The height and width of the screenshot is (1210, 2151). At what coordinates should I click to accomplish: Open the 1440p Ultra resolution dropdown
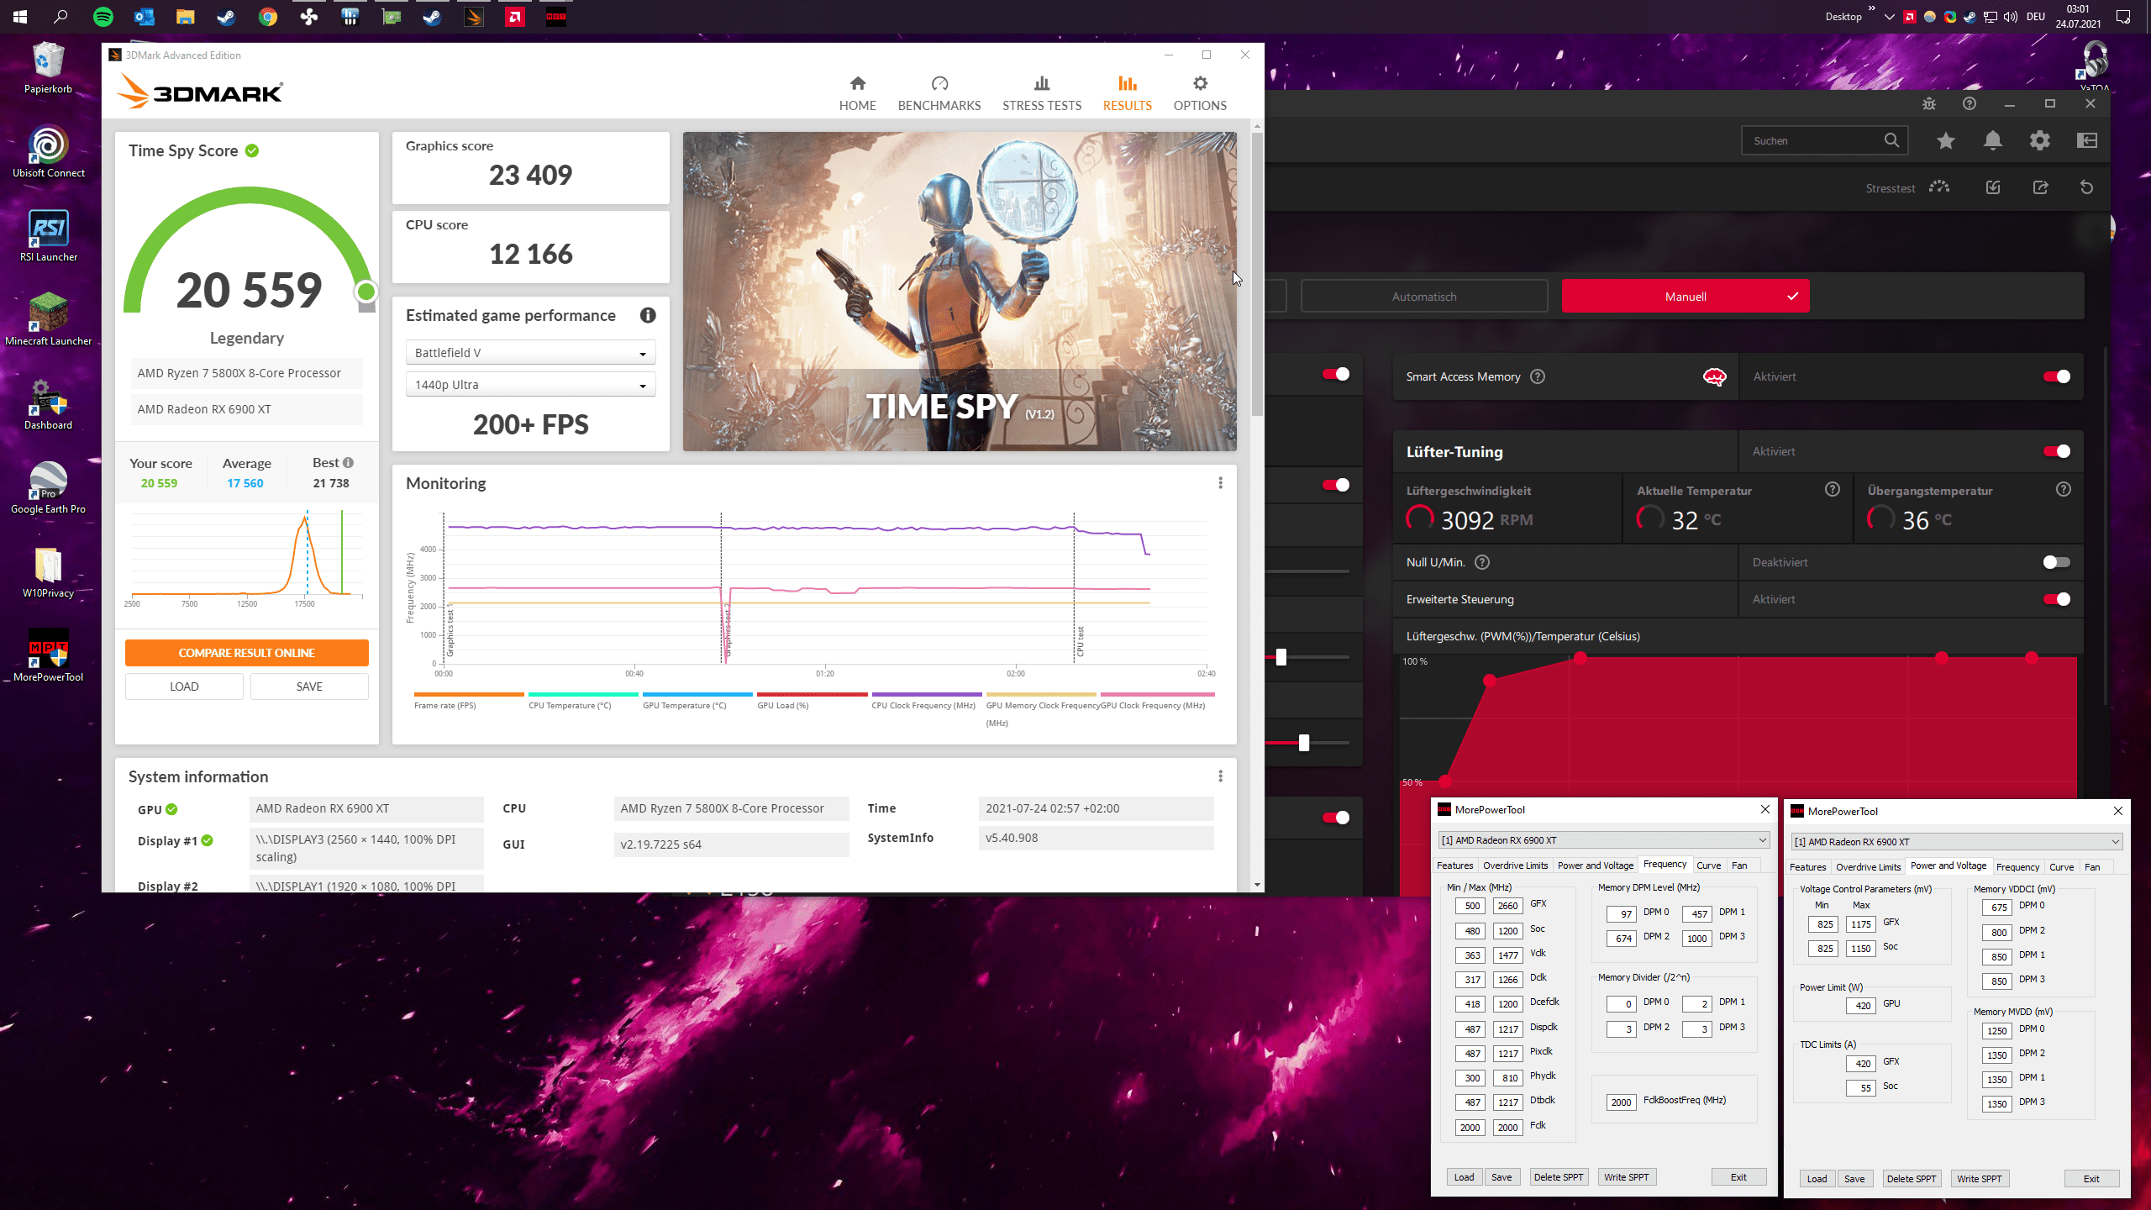click(x=530, y=385)
